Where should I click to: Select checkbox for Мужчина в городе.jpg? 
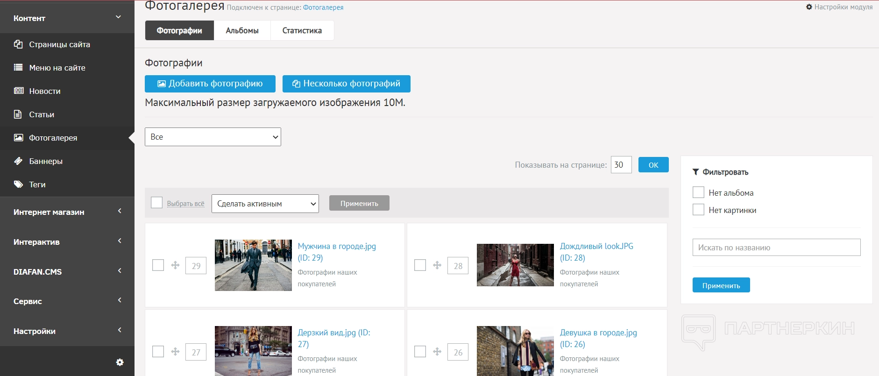[x=158, y=265]
